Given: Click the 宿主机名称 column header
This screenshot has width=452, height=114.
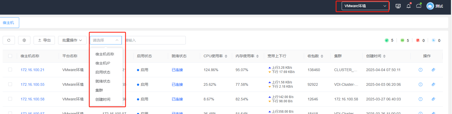Looking at the screenshot, I should tap(30, 56).
